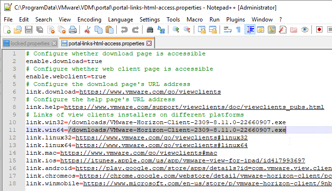Close the portal-links-html-access.properties tab
Image resolution: width=332 pixels, height=191 pixels.
click(x=149, y=43)
